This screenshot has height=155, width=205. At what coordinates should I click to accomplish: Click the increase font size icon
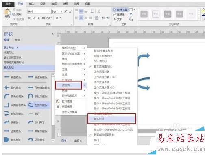[x=65, y=11]
